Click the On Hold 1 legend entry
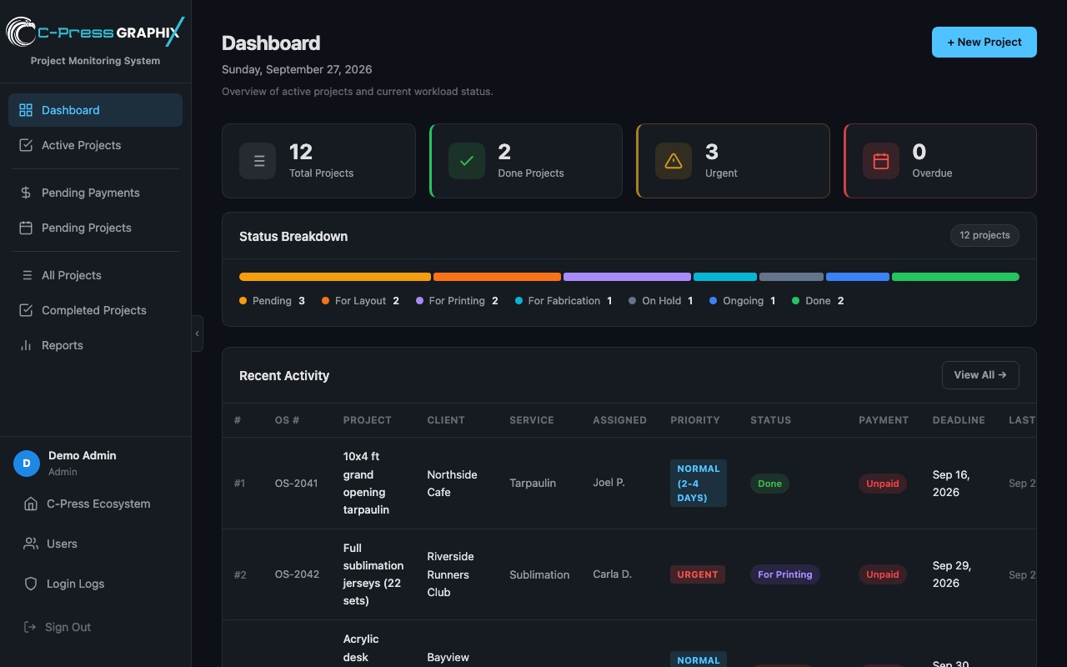 click(661, 301)
